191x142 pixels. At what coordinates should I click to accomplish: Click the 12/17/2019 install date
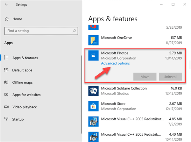173,109
